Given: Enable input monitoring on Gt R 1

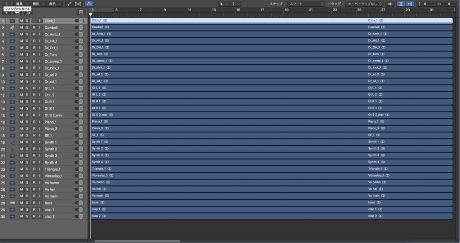Looking at the screenshot, I should (x=40, y=102).
